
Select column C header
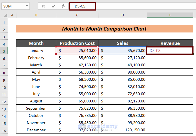point(77,16)
